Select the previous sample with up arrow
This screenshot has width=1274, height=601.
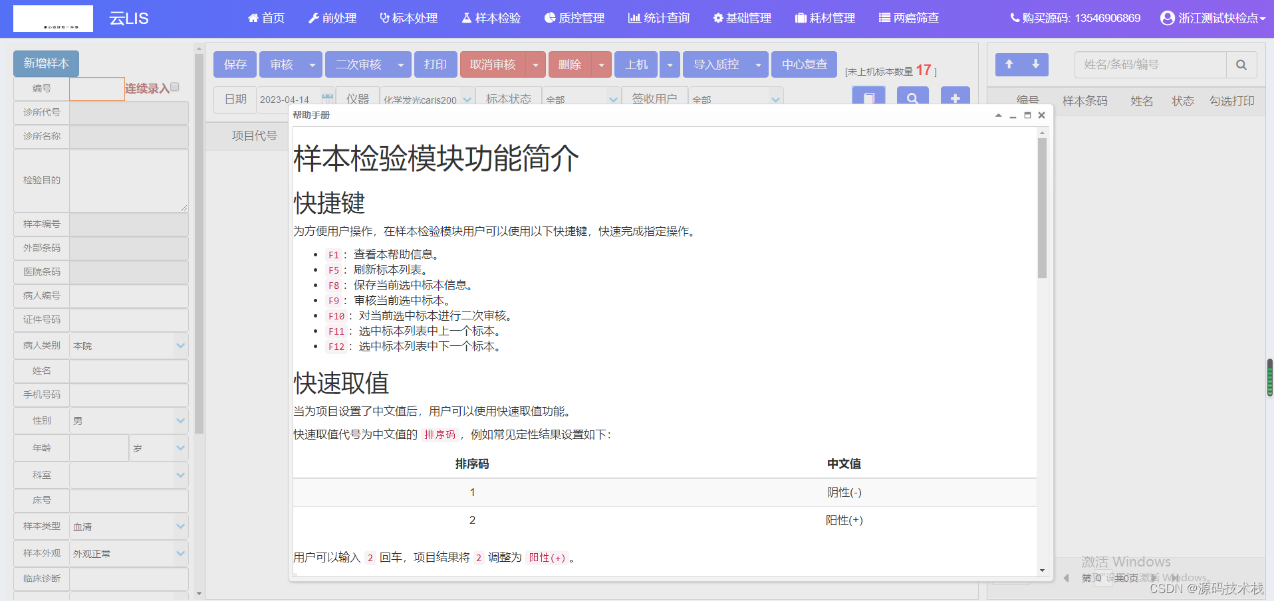pyautogui.click(x=1009, y=64)
